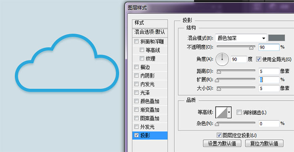Click the 扩展 percentage value field

[x=269, y=80]
